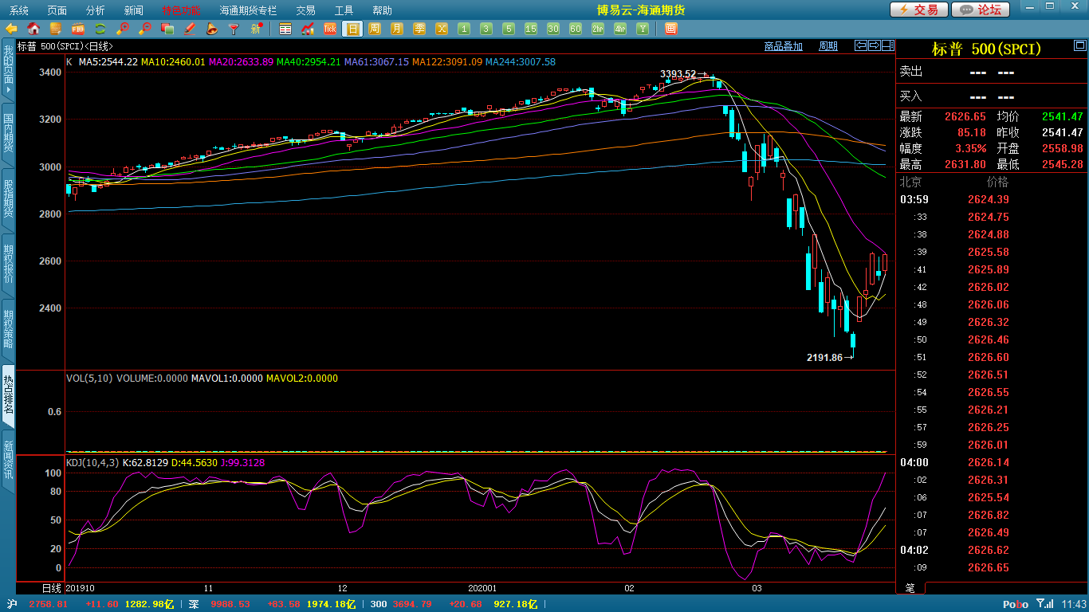1089x612 pixels.
Task: Click the 沪 index in status bar
Action: [12, 604]
